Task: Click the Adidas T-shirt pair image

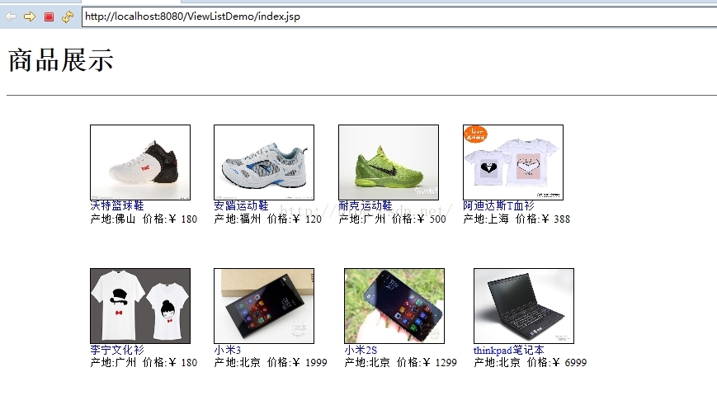Action: (513, 162)
